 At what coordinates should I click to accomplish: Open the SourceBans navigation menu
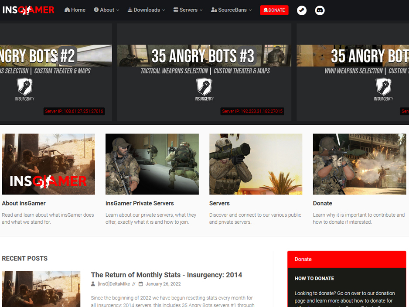[231, 10]
